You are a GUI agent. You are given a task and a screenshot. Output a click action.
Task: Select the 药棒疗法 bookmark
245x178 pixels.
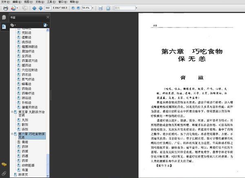pyautogui.click(x=28, y=93)
